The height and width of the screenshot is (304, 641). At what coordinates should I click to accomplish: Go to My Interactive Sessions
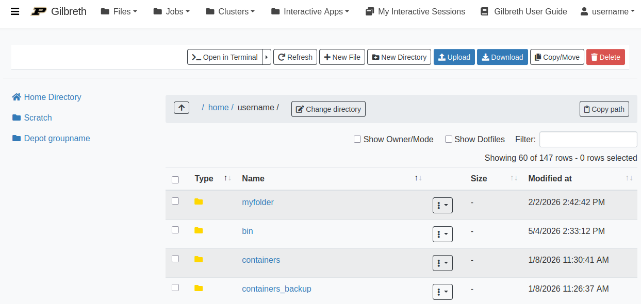[x=415, y=11]
